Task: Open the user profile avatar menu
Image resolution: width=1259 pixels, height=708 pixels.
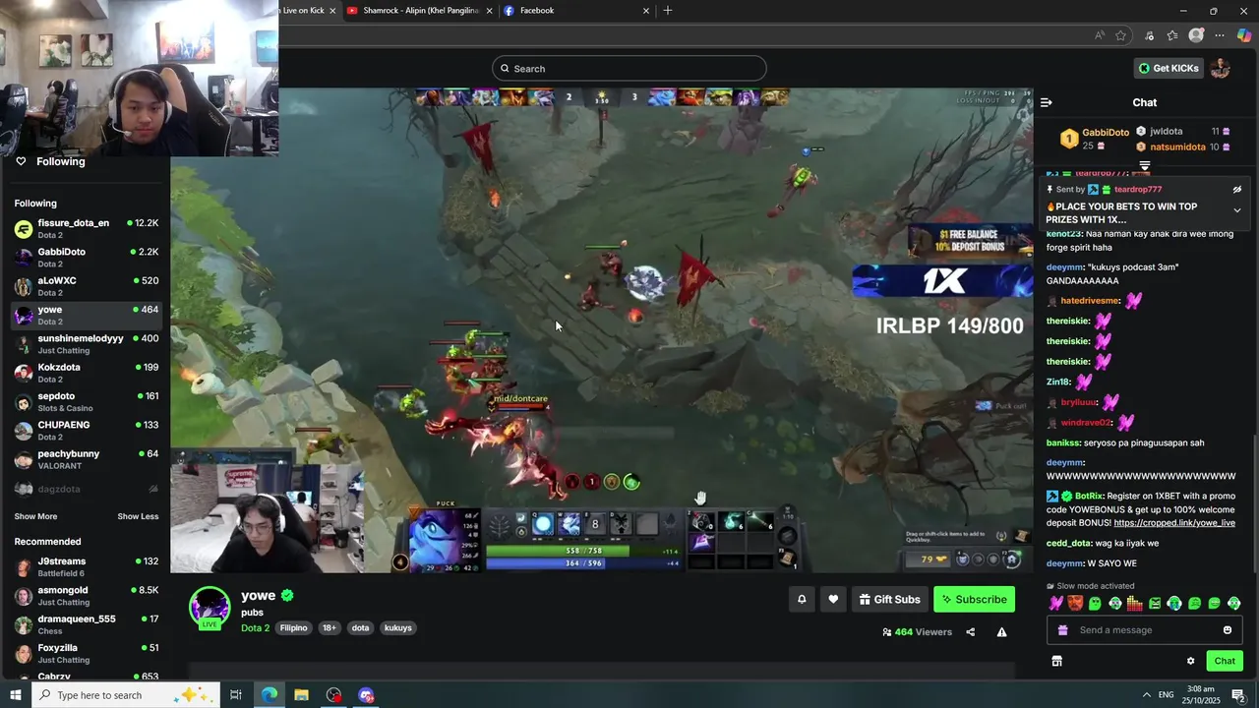Action: [x=1221, y=68]
